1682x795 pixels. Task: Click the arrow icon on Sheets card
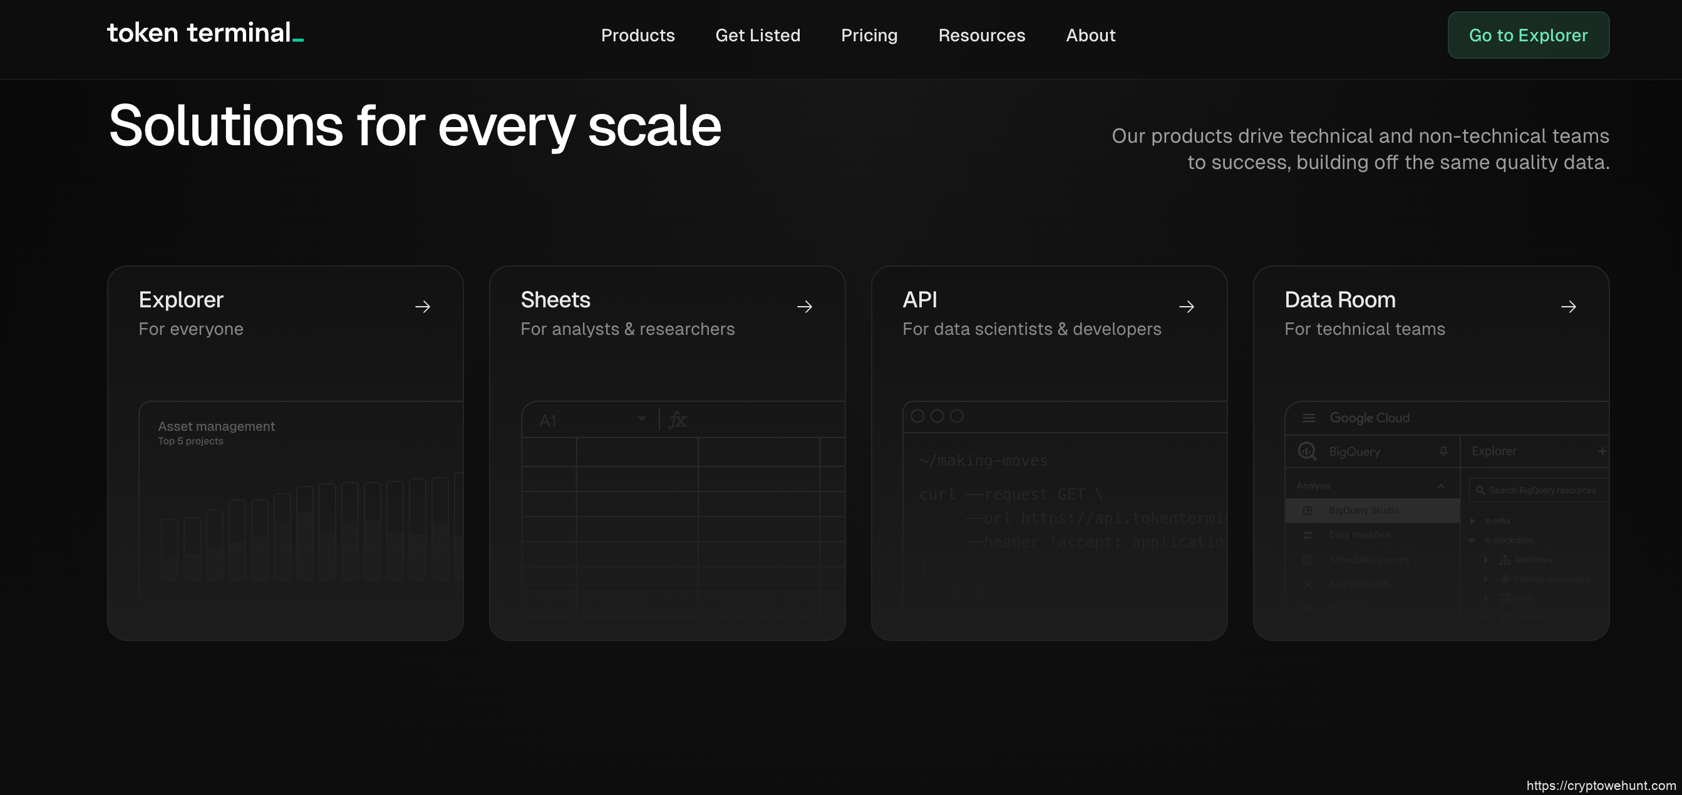pos(805,307)
